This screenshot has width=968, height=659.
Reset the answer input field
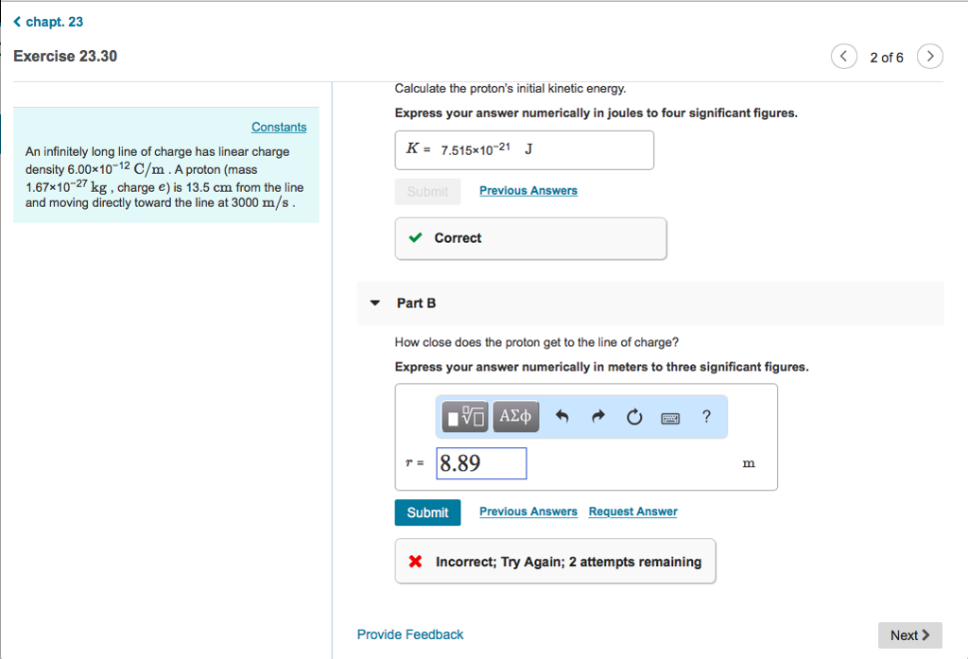633,416
